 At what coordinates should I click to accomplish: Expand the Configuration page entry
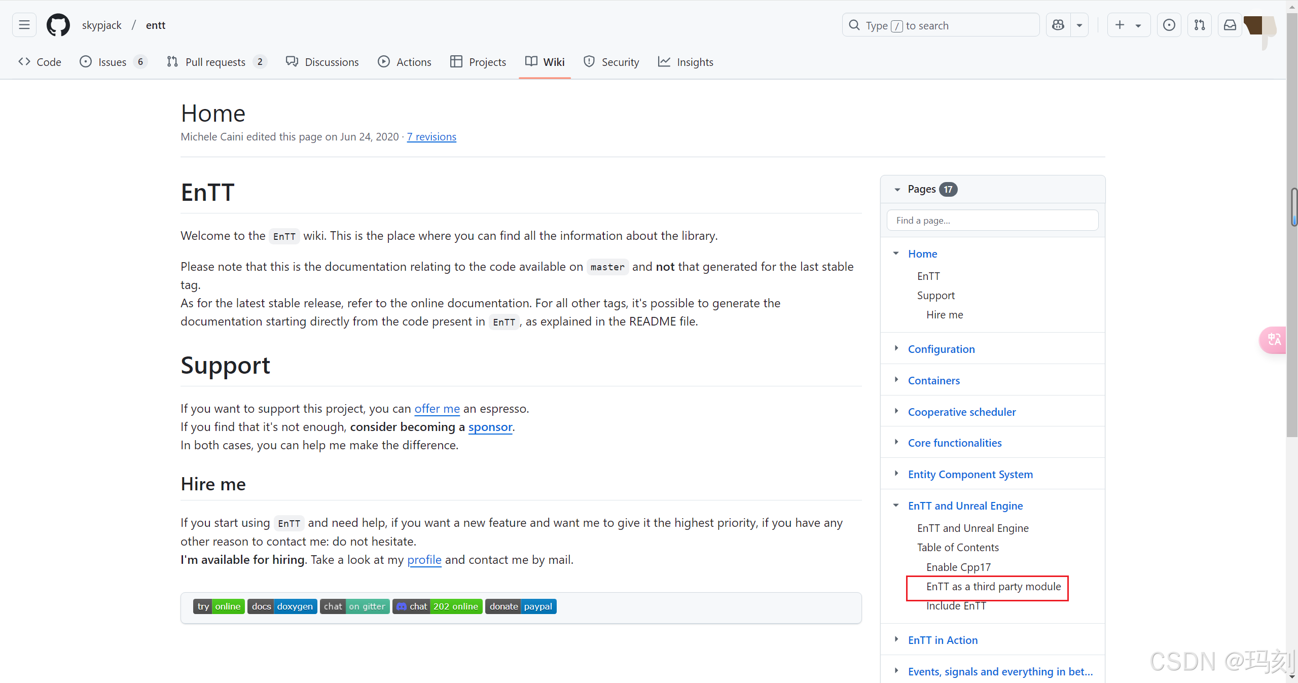click(x=896, y=348)
